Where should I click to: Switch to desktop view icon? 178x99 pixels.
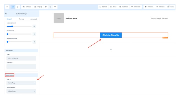pyautogui.click(x=13, y=7)
